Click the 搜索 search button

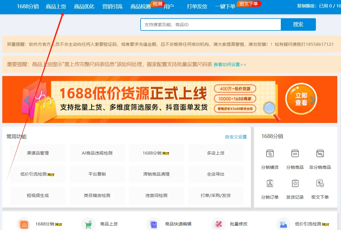click(x=298, y=24)
